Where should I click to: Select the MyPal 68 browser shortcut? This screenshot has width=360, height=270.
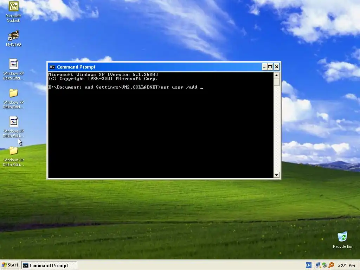[13, 39]
